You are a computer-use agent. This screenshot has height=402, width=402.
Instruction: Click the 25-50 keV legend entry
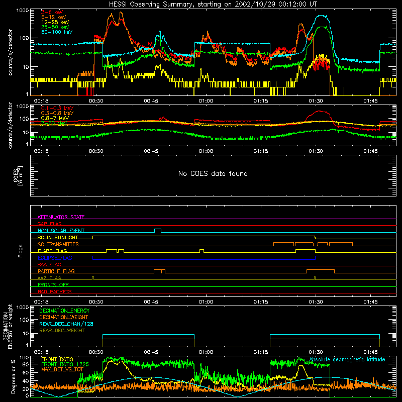(55, 27)
